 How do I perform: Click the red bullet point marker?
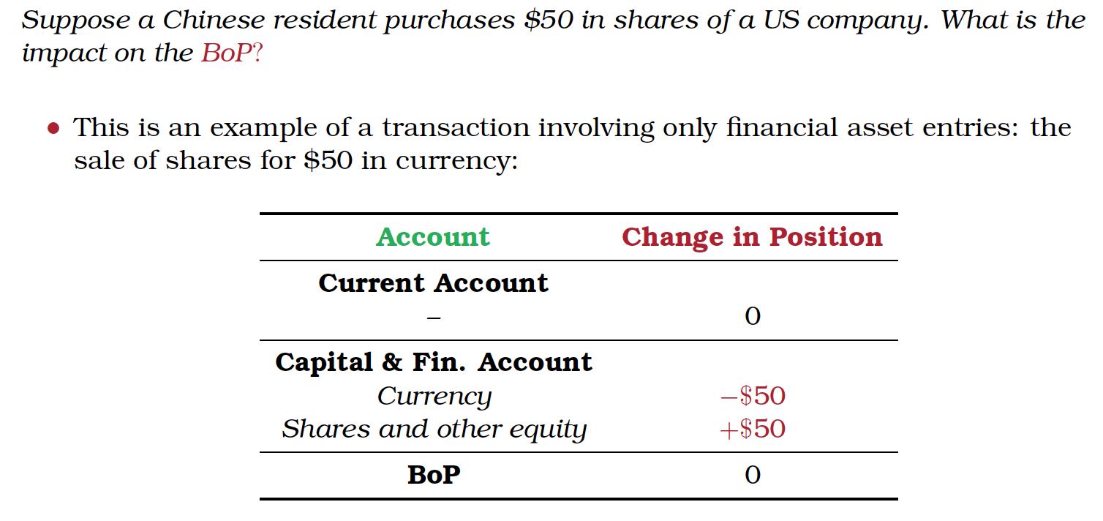click(53, 130)
